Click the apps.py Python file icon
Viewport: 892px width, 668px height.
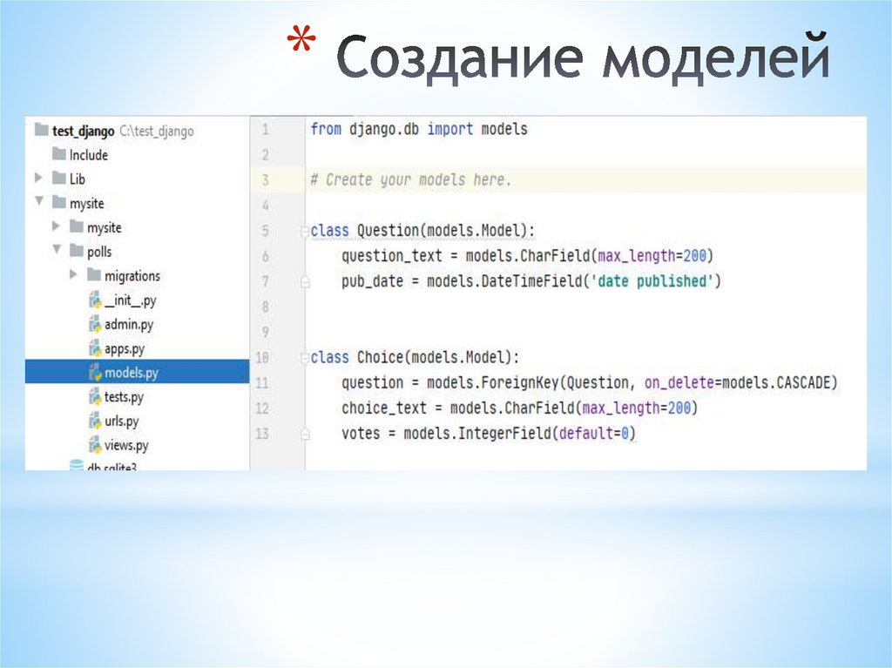(x=95, y=348)
